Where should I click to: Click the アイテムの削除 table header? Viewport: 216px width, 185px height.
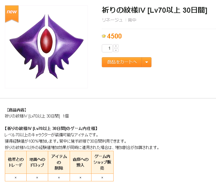(59, 162)
